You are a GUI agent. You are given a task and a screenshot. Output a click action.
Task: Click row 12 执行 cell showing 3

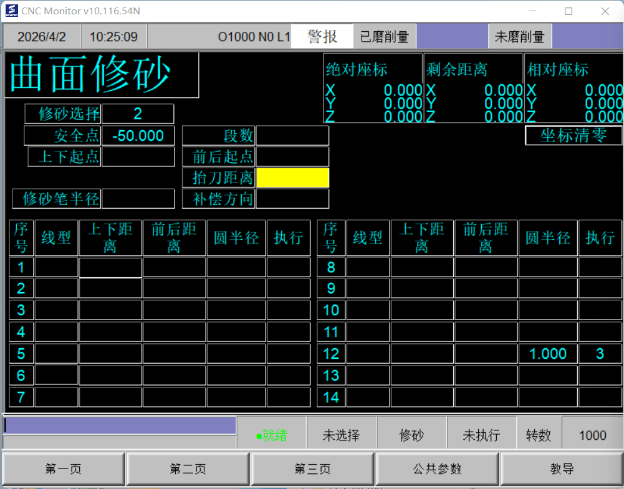click(600, 354)
